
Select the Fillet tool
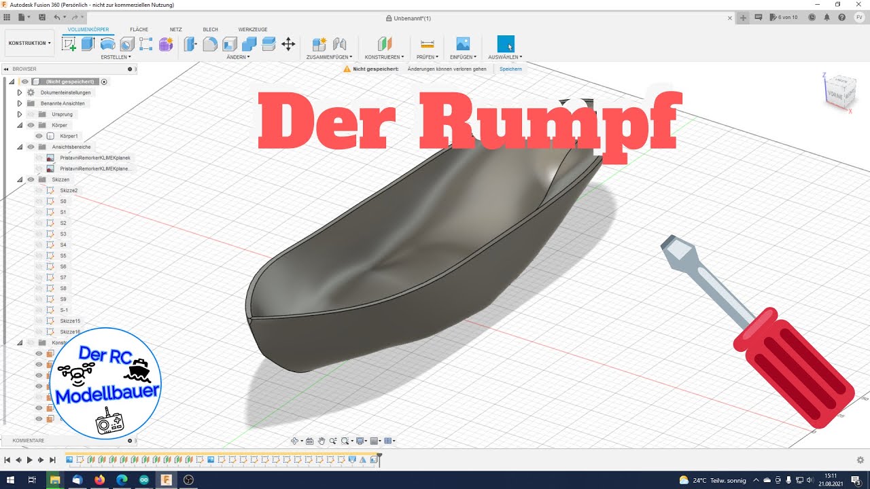click(x=210, y=44)
